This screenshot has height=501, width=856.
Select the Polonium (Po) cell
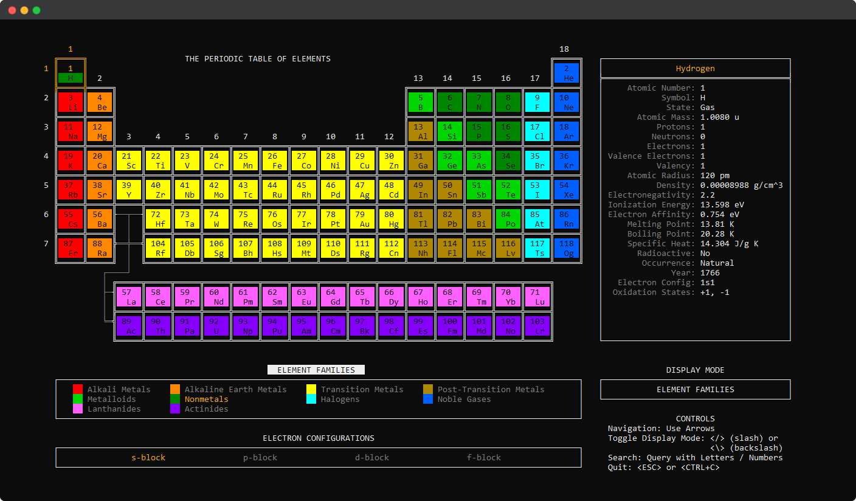pyautogui.click(x=508, y=219)
